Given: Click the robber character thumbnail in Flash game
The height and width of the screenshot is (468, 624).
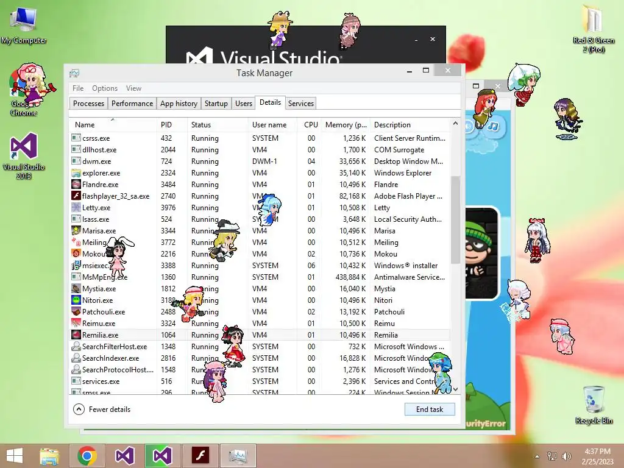Looking at the screenshot, I should tap(481, 253).
